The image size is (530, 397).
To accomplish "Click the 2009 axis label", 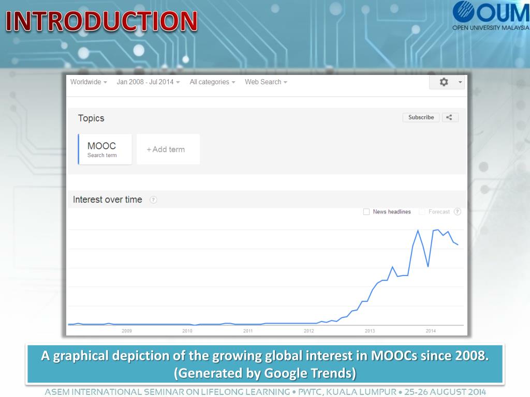I will 127,331.
